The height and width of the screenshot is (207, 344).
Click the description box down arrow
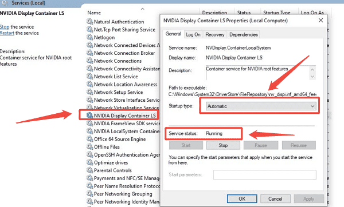pos(312,77)
